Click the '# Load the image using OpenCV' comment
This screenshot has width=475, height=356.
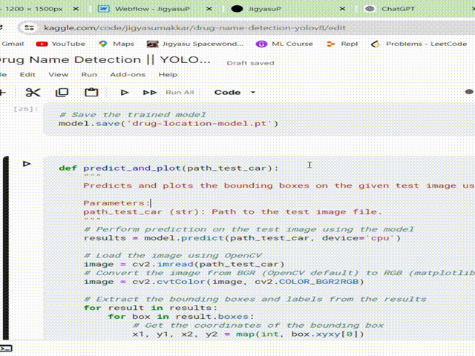coord(173,255)
